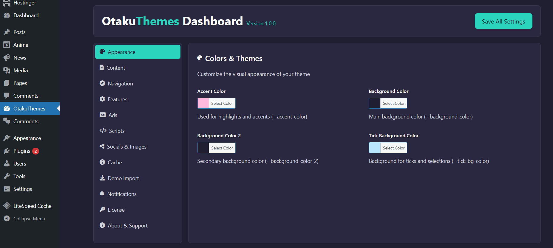Click the Media library icon
The image size is (553, 248).
point(7,71)
